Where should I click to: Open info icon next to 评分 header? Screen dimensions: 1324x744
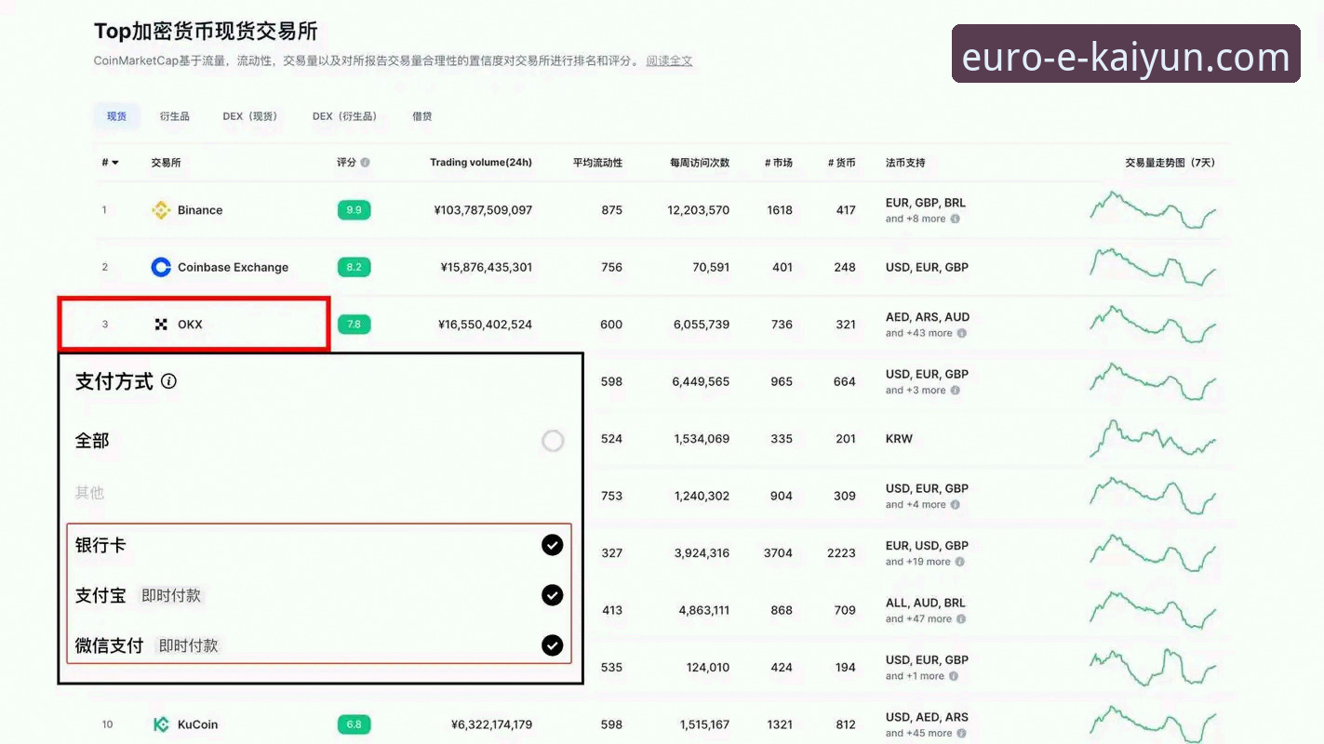pyautogui.click(x=365, y=163)
